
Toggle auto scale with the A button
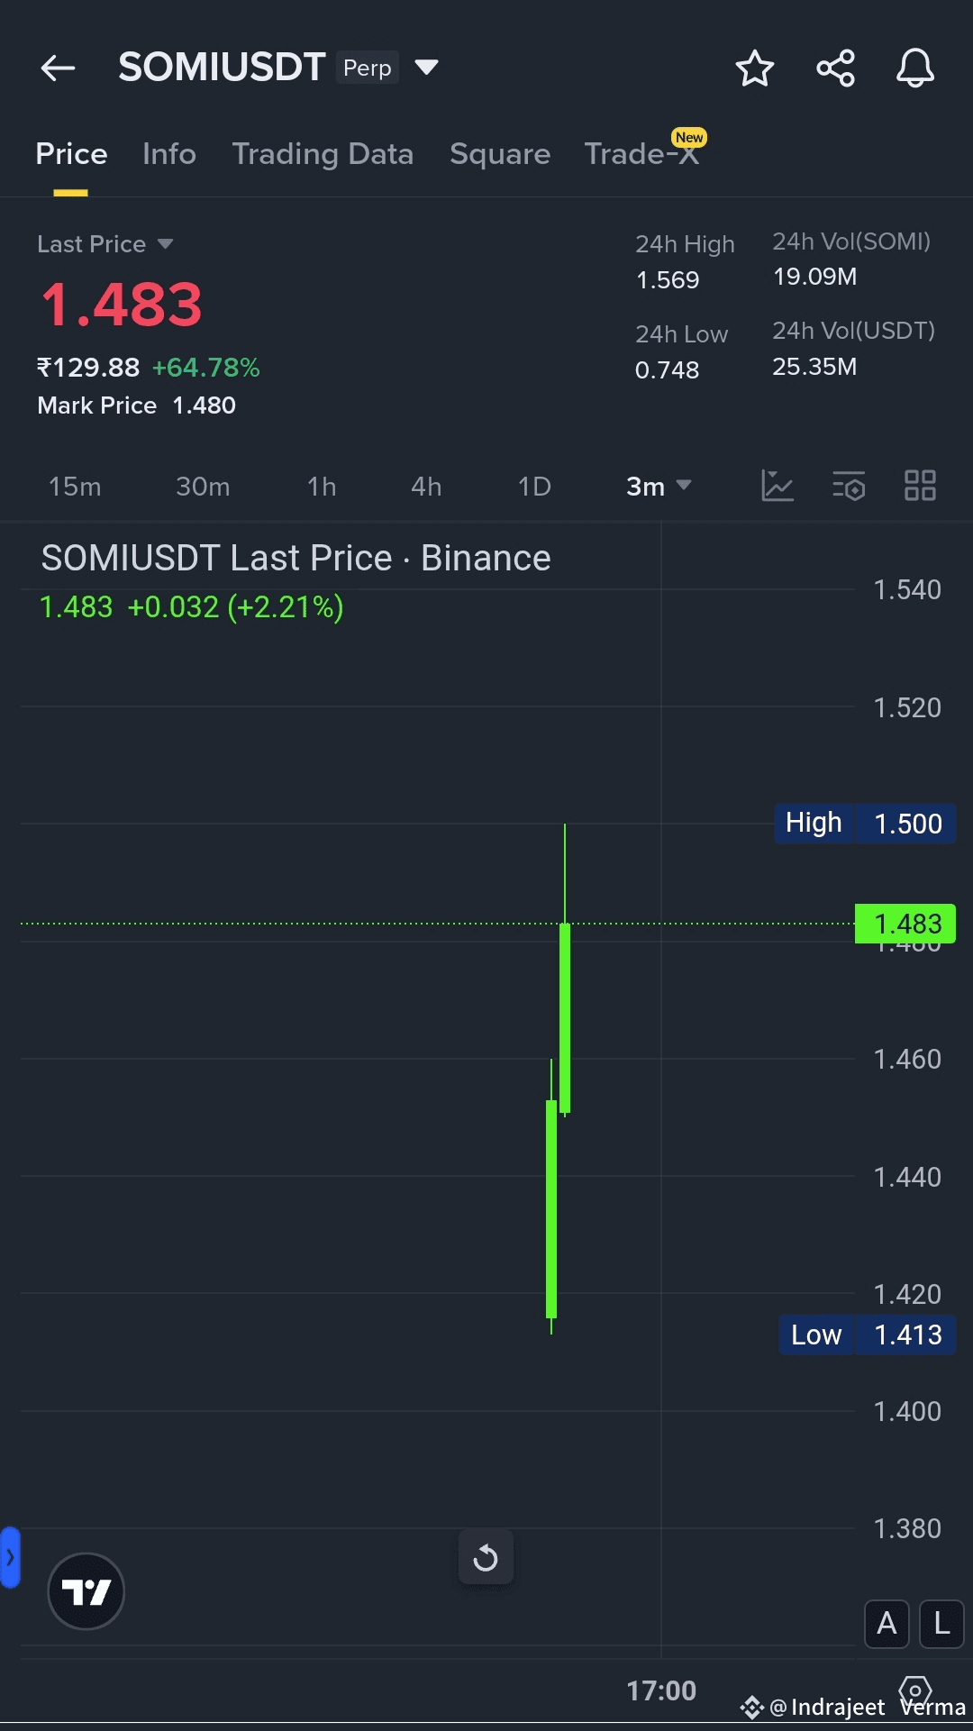[887, 1623]
